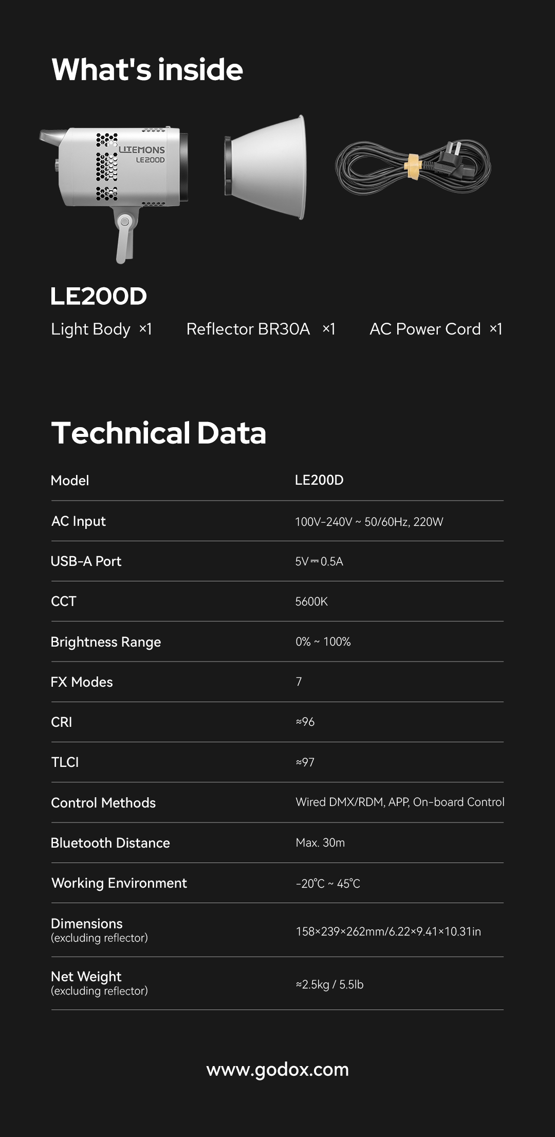Click the Brightness Range row label
555x1137 pixels.
click(106, 642)
